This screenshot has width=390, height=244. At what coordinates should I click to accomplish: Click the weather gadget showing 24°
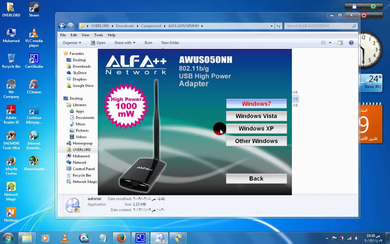[x=371, y=83]
